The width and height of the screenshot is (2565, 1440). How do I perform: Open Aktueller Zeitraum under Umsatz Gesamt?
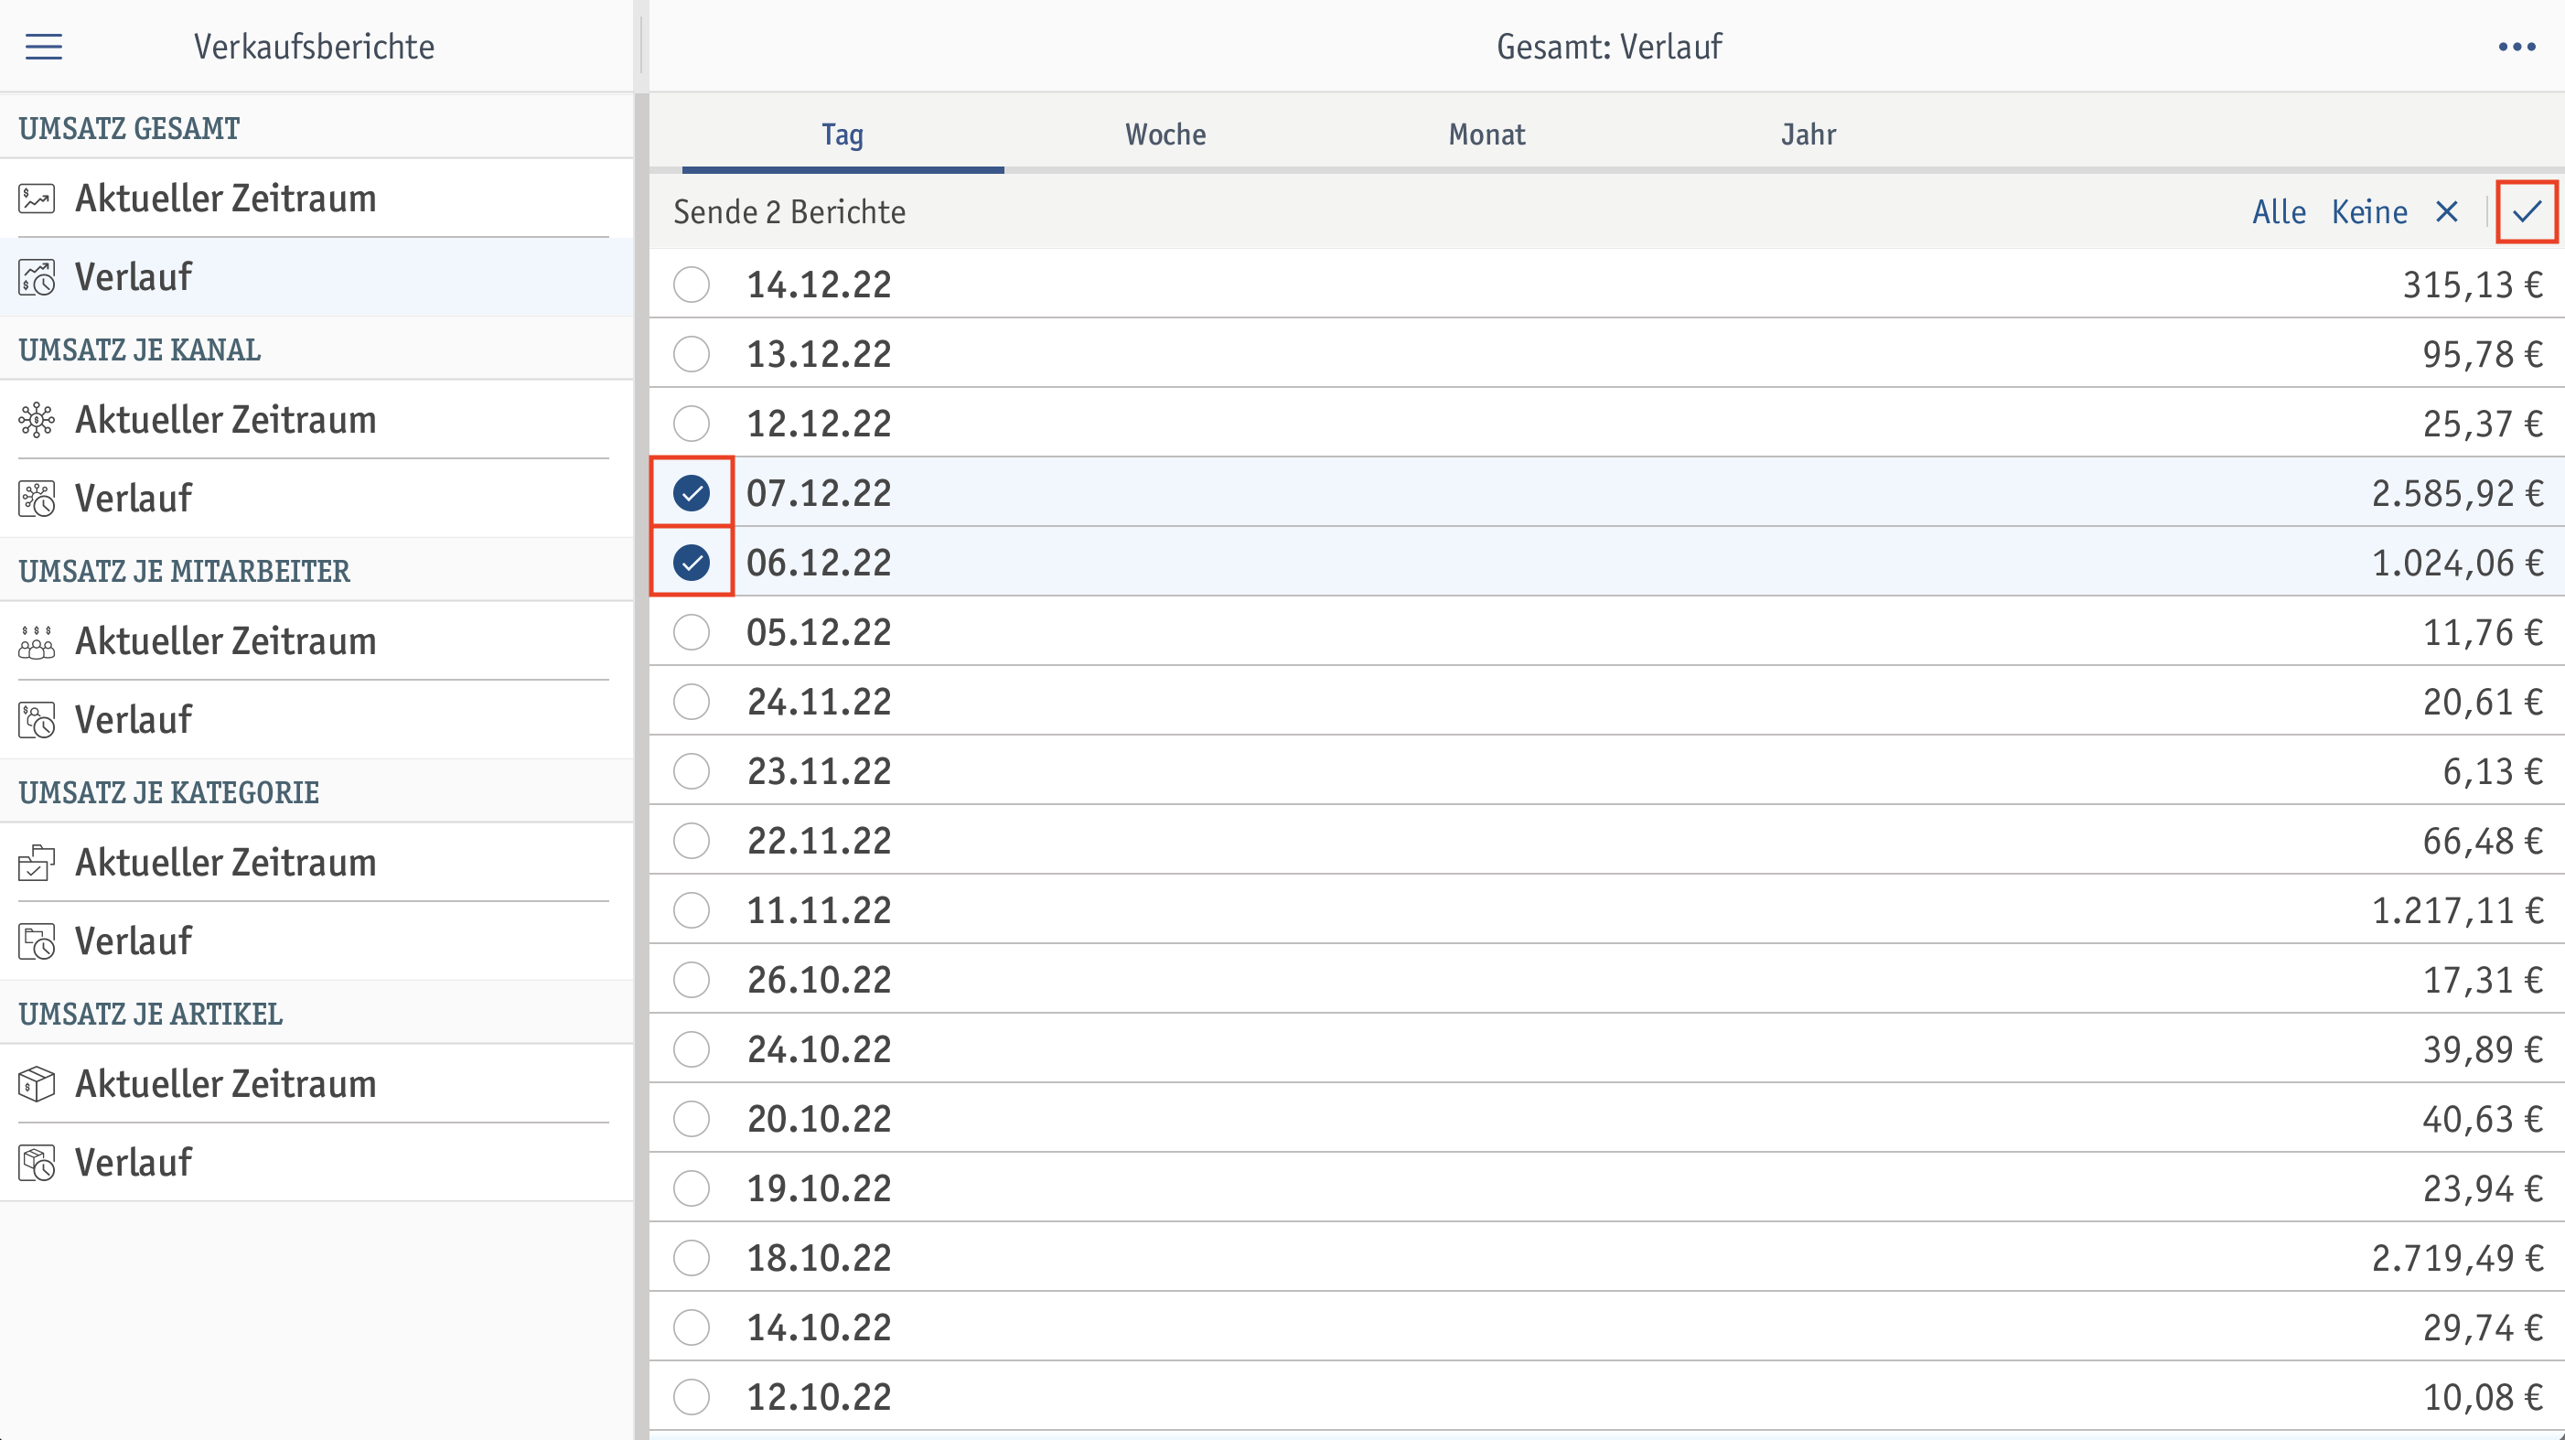(x=317, y=199)
